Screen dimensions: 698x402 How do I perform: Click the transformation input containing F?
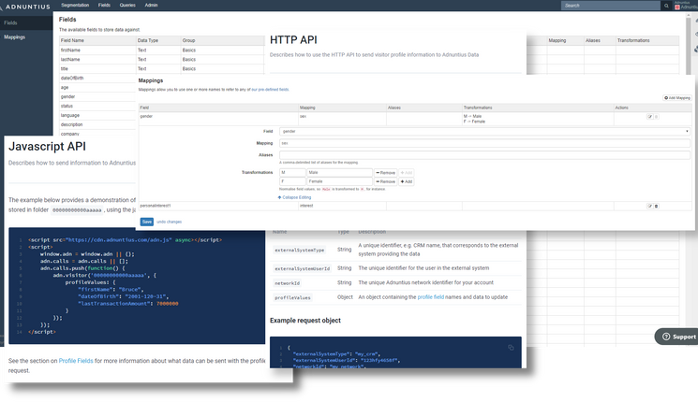pyautogui.click(x=292, y=181)
